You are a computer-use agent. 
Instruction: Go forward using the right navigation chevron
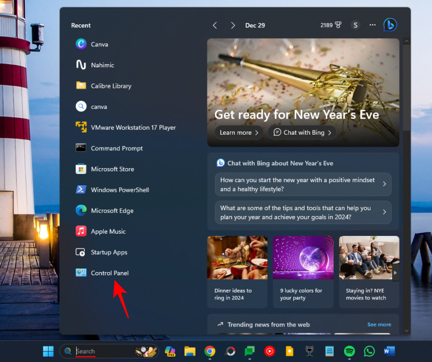(x=233, y=25)
